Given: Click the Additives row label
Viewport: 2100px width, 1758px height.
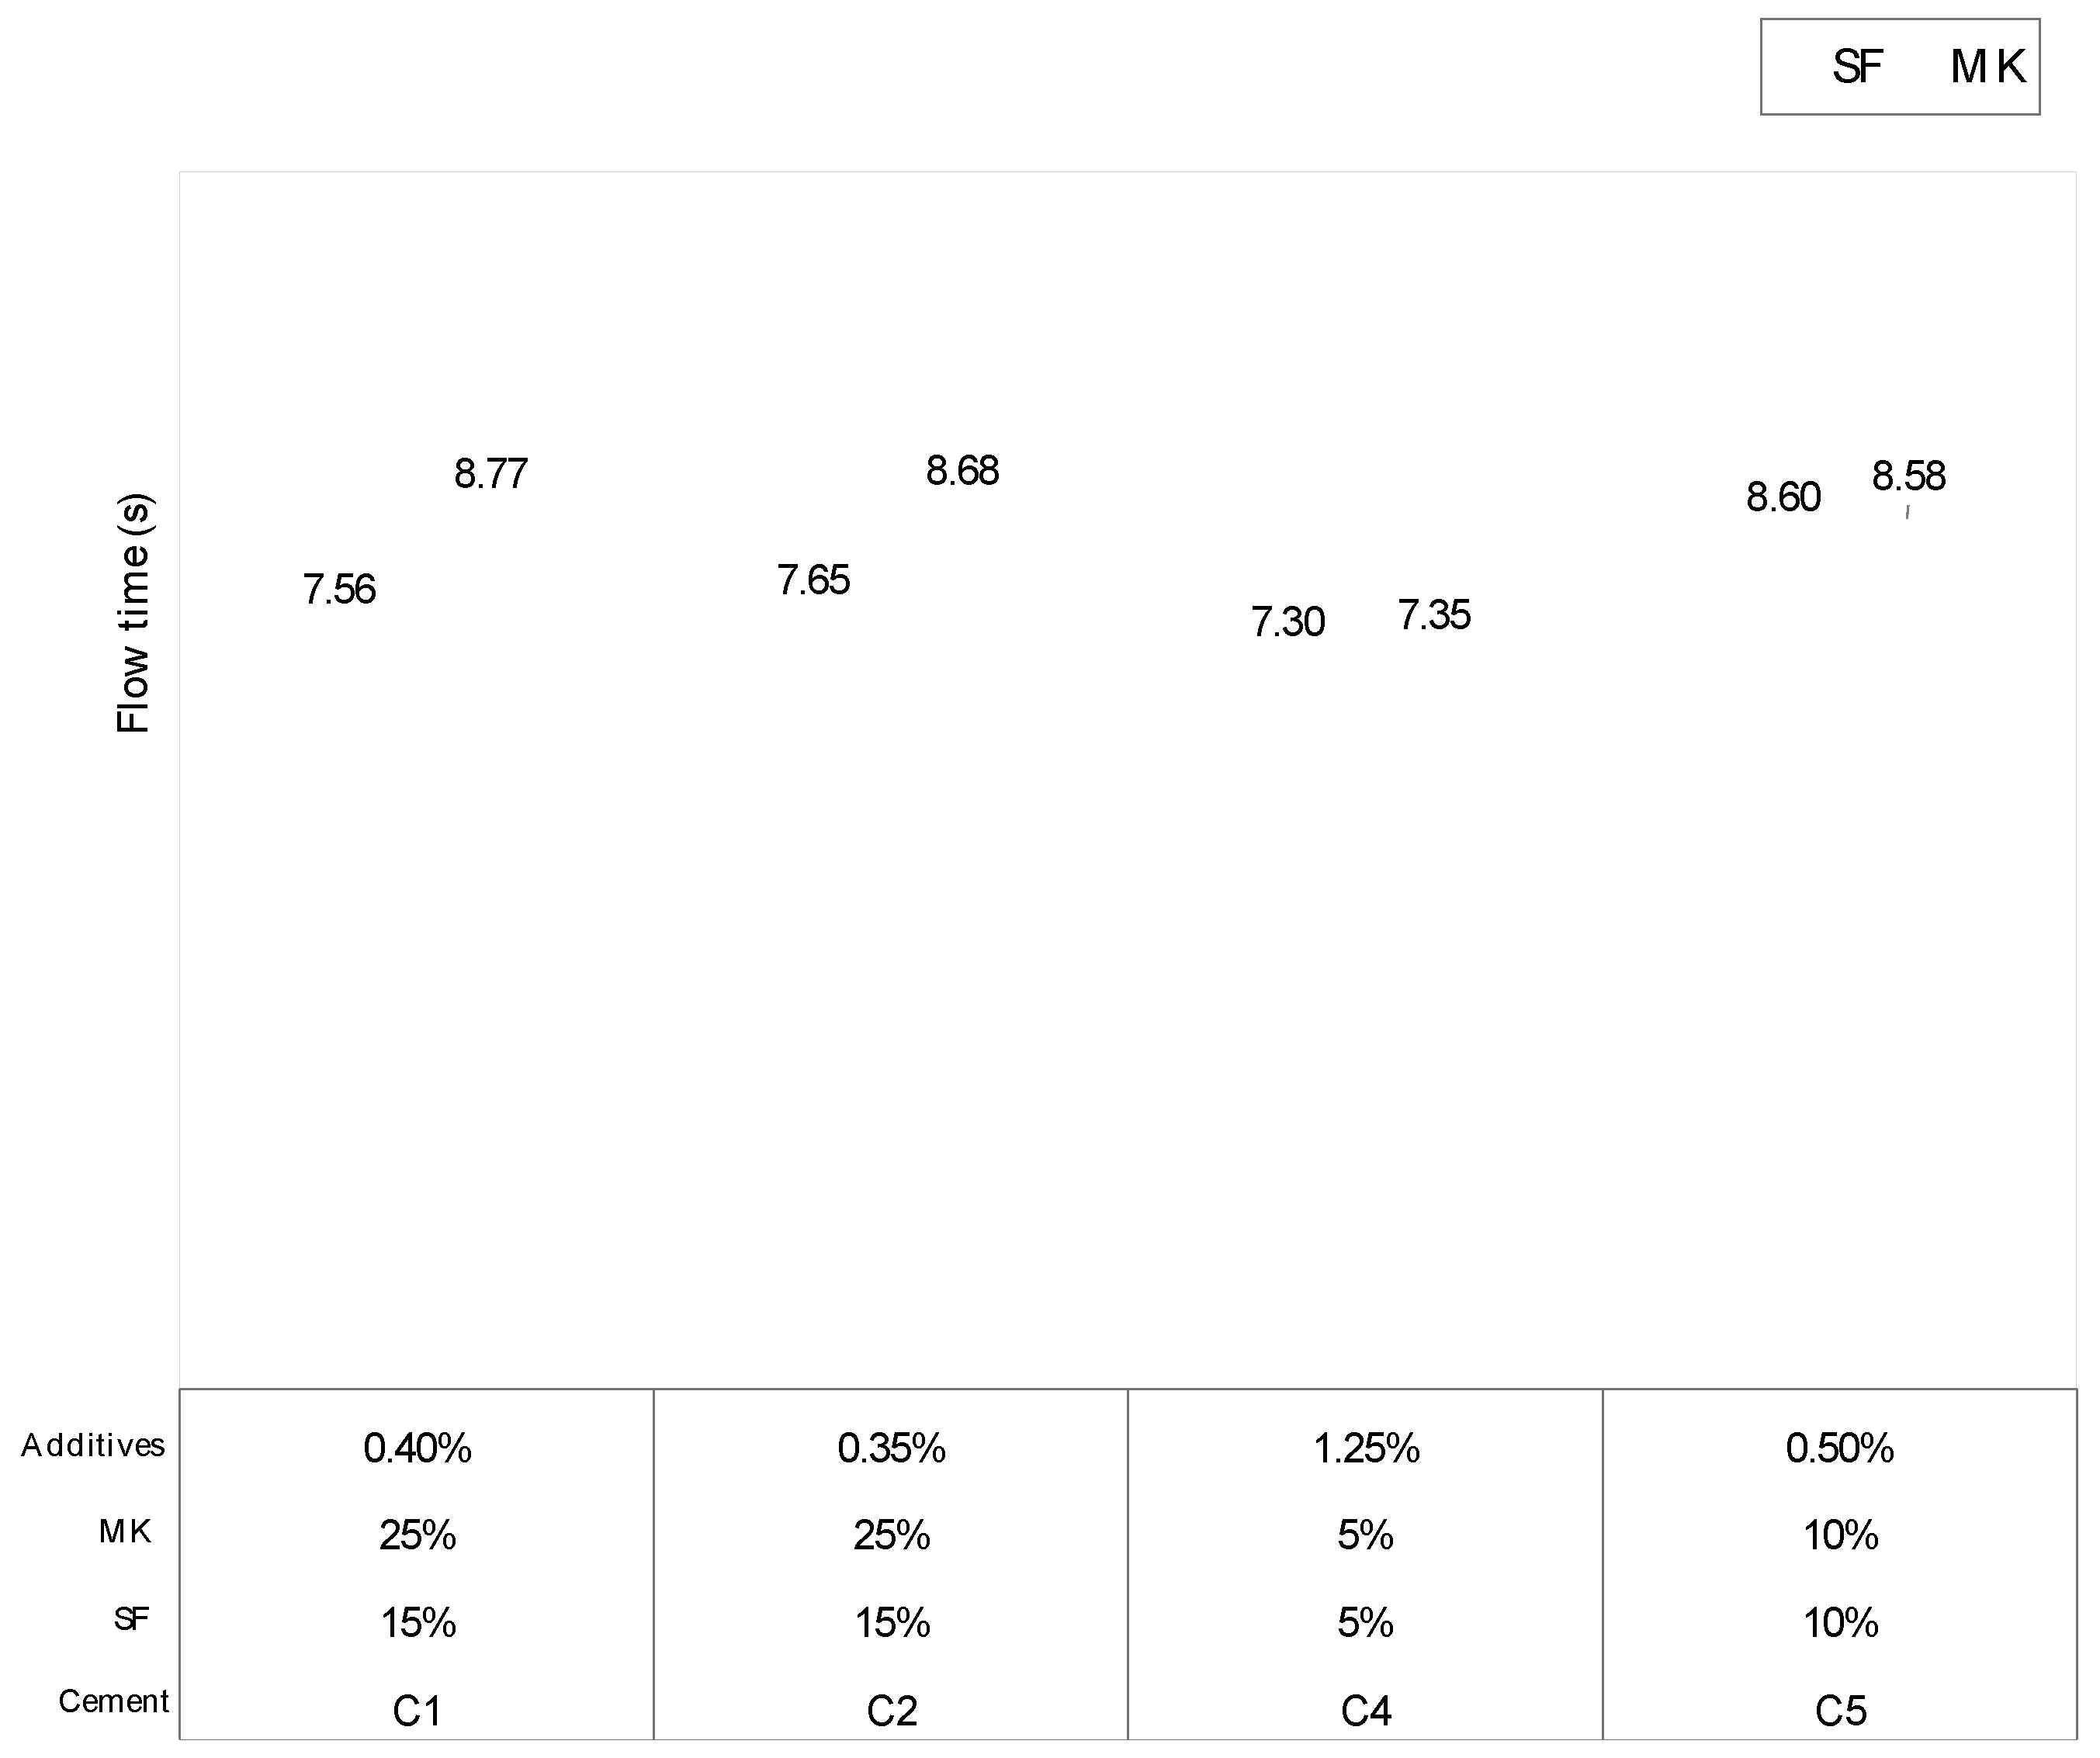Looking at the screenshot, I should pos(93,1445).
